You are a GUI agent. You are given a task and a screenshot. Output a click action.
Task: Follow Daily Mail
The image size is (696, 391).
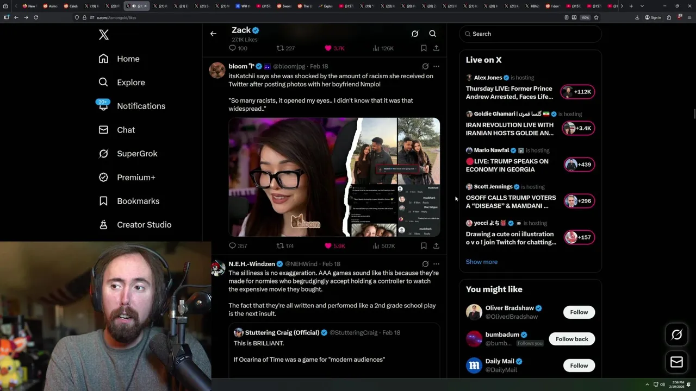579,365
